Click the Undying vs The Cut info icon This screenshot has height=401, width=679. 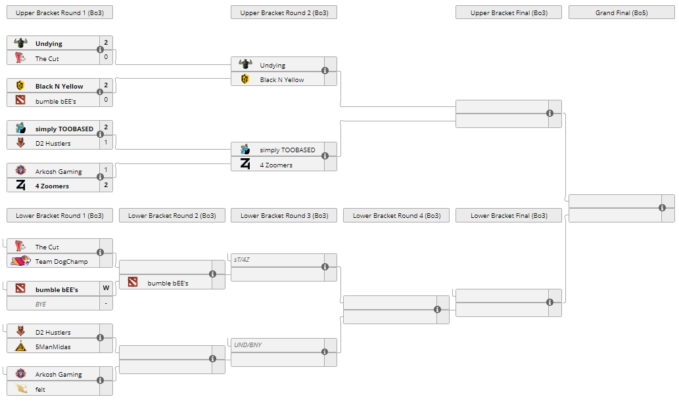(x=100, y=50)
